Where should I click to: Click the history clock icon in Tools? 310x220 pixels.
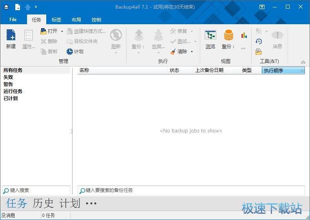tap(259, 41)
